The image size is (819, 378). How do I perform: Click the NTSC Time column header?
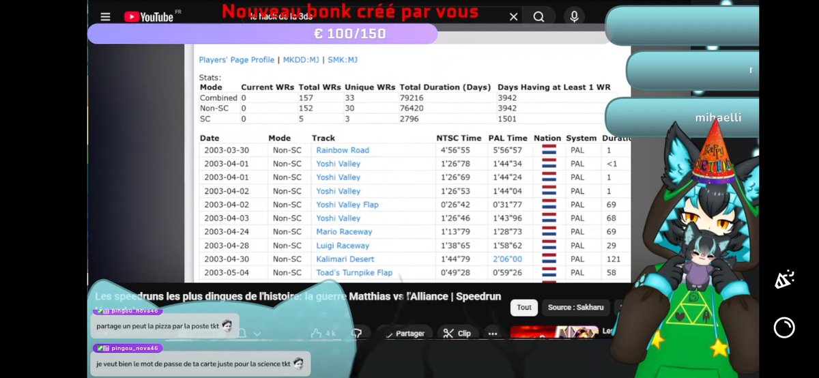click(459, 138)
